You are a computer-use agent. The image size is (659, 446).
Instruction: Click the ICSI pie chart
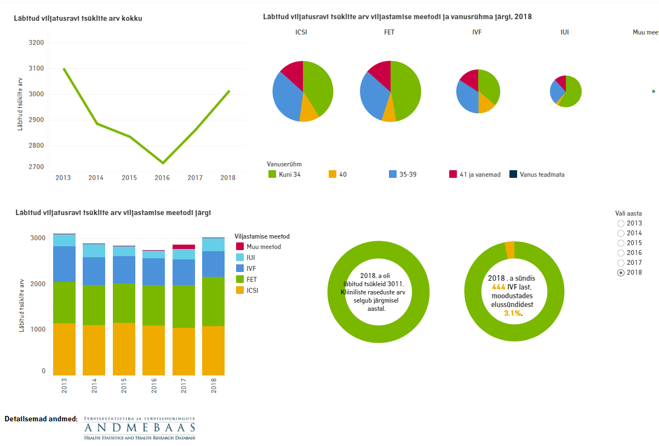[303, 91]
